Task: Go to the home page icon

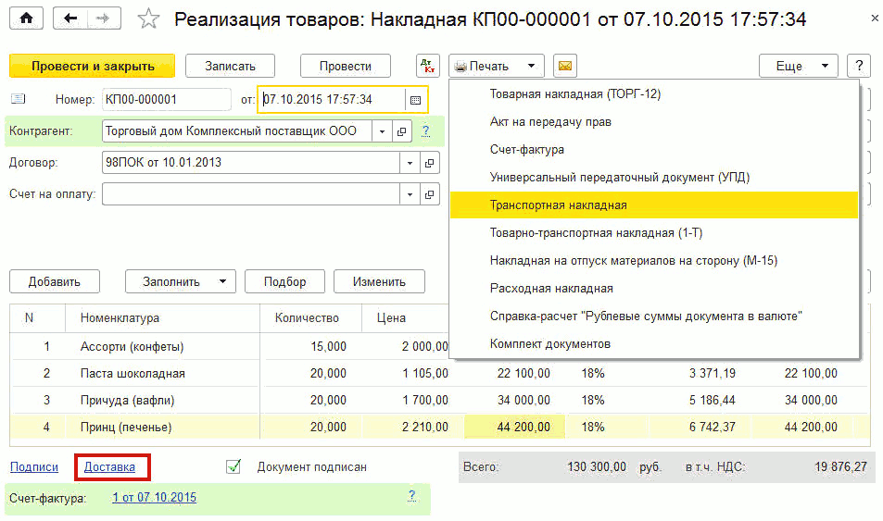Action: [26, 19]
